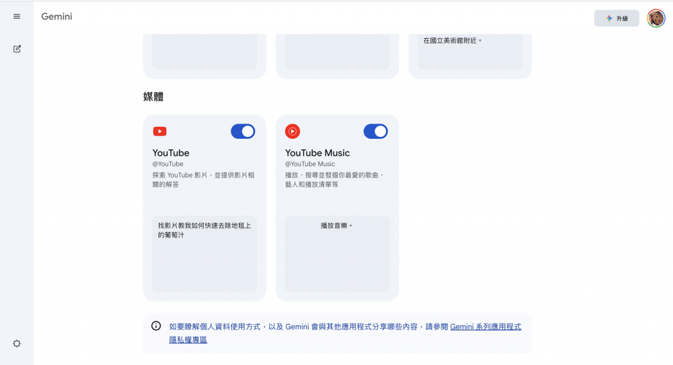The width and height of the screenshot is (673, 365).
Task: Click the YouTube Music logo icon
Action: [x=292, y=132]
